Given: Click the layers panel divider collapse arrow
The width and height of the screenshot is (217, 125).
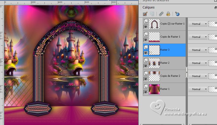Looking at the screenshot, I should pyautogui.click(x=187, y=72).
